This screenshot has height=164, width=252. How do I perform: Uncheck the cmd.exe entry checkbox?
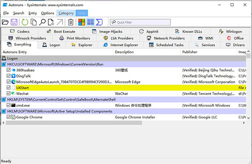pyautogui.click(x=8, y=105)
